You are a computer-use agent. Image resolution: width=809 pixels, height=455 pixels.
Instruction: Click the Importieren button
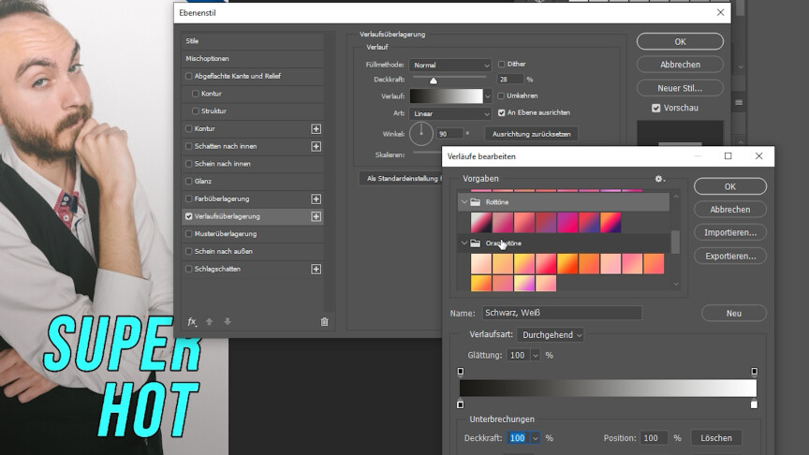(x=729, y=232)
